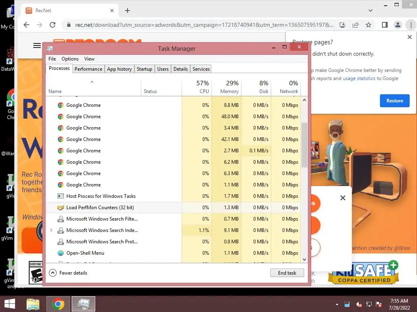417x312 pixels.
Task: Select Google Chrome process using 42.1 MB
Action: (173, 139)
